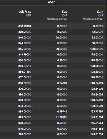Click the XRP currency label under Ask Price

28,15
